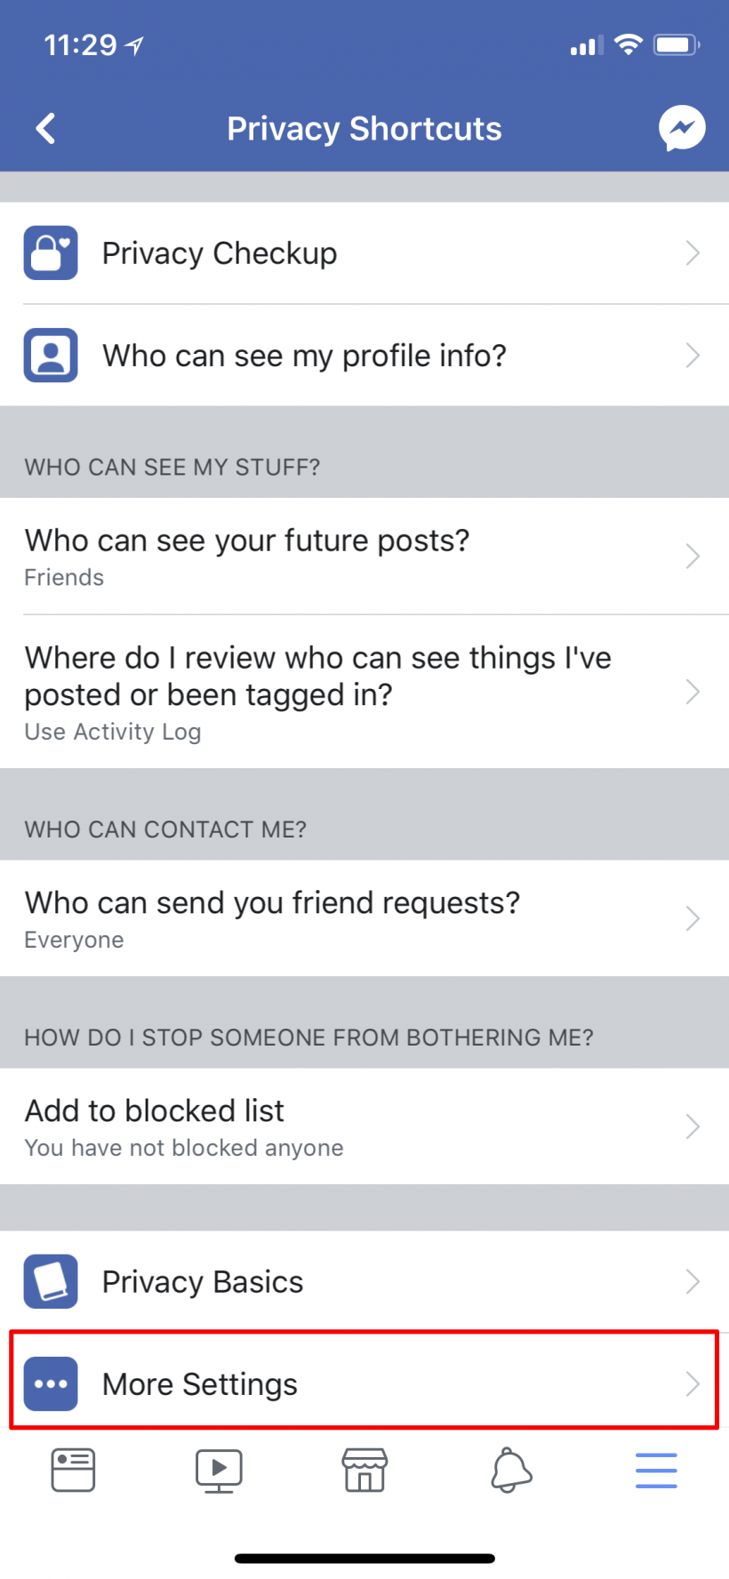Screen dimensions: 729x1579
Task: Open the Watch video tab icon
Action: tap(219, 1471)
